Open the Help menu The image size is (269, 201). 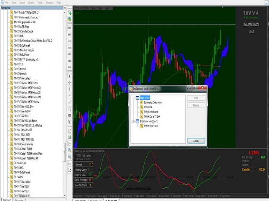pos(59,3)
